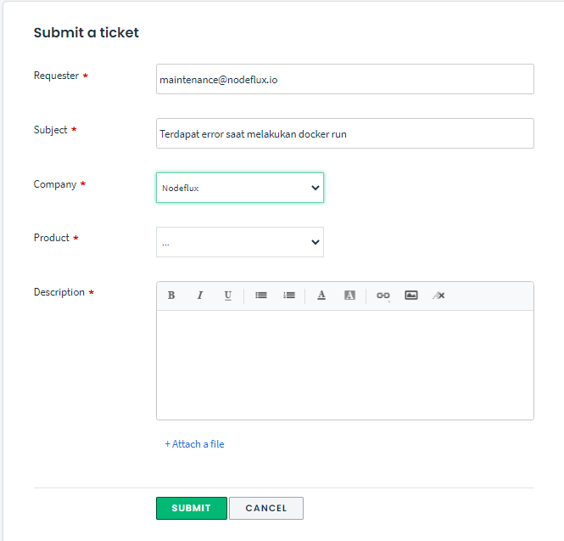Insert a hyperlink in the description
The height and width of the screenshot is (541, 564).
[x=383, y=296]
